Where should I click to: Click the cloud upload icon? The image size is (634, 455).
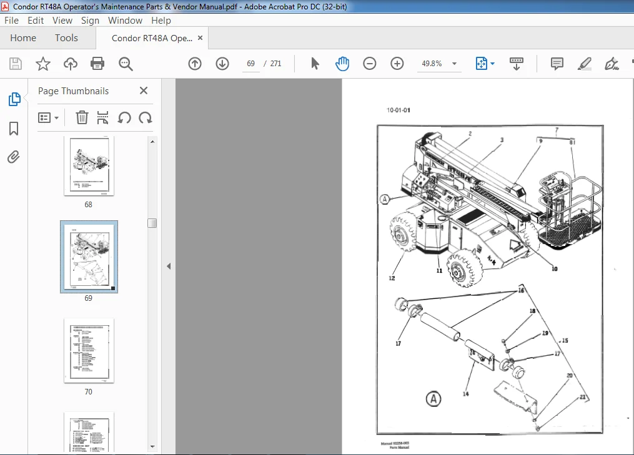[x=71, y=64]
